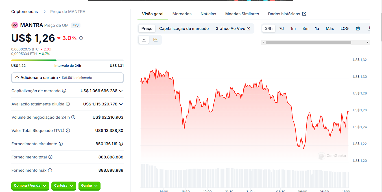Switch to the candlestick chart icon
The image size is (382, 192).
156,39
